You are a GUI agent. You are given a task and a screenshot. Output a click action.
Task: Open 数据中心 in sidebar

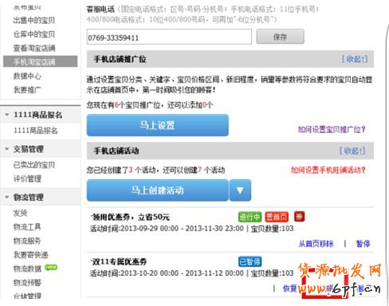pyautogui.click(x=27, y=76)
